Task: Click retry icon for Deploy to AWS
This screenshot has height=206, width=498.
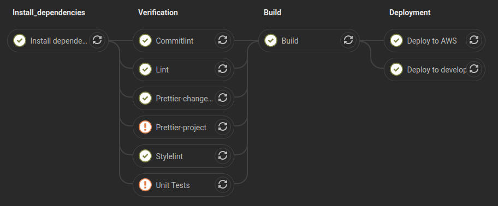Action: [474, 40]
